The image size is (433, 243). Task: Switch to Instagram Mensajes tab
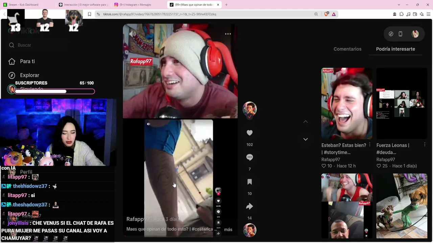point(138,5)
